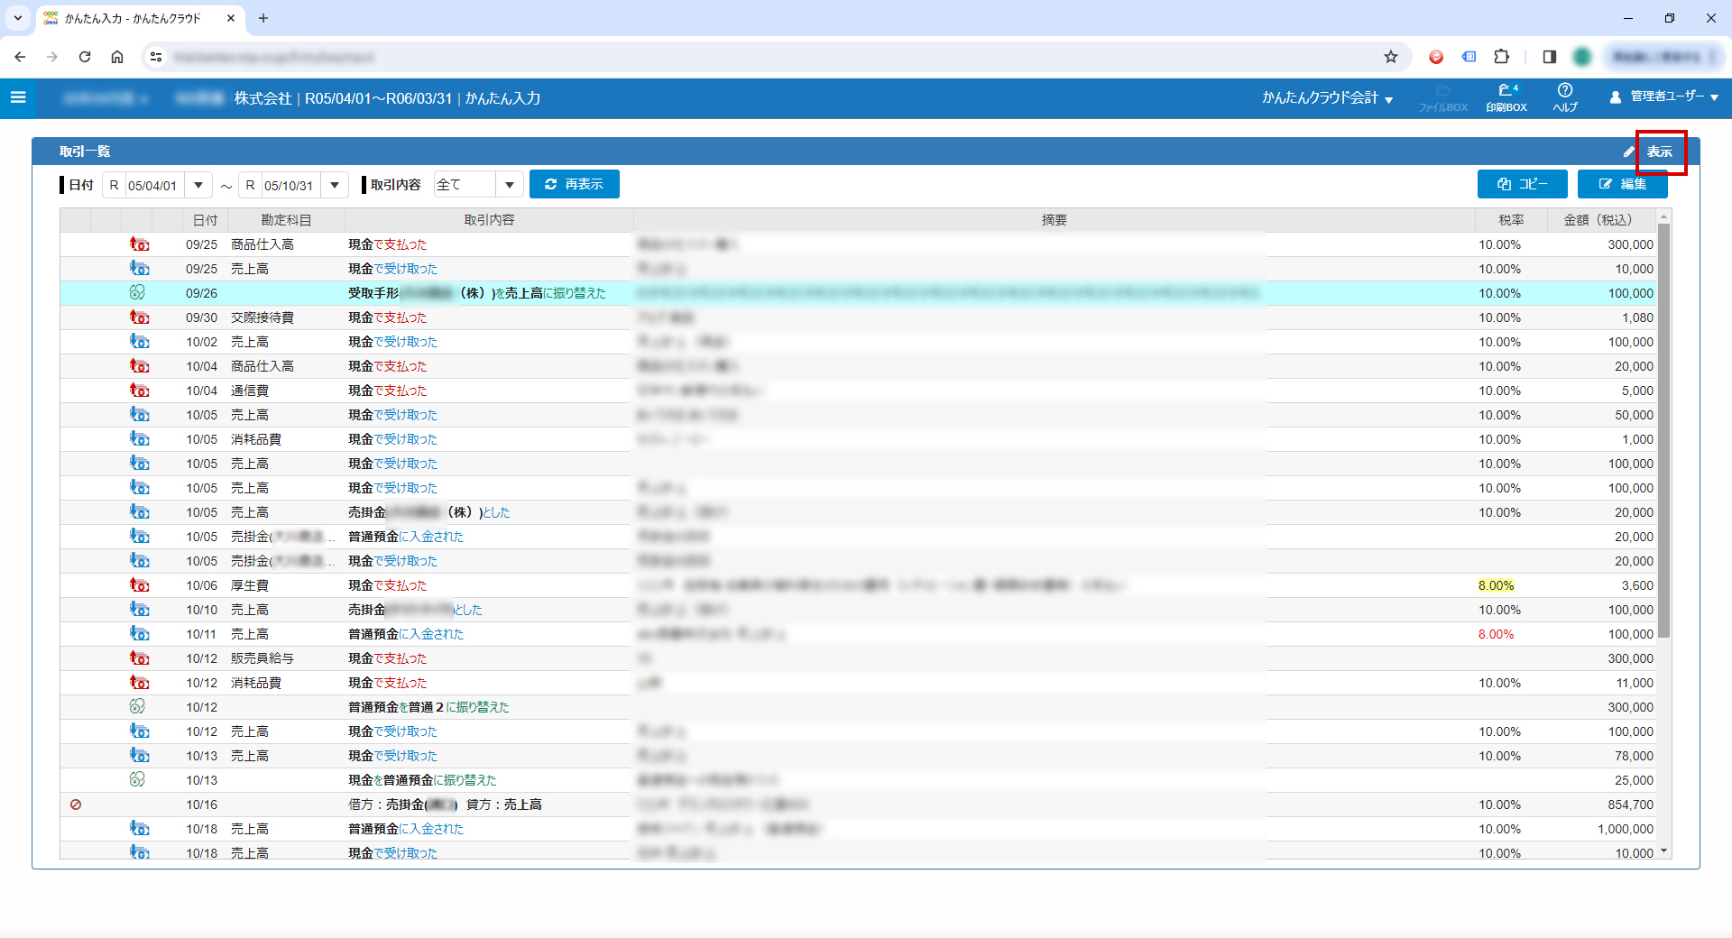Open the ヘルプ help icon

click(x=1565, y=97)
